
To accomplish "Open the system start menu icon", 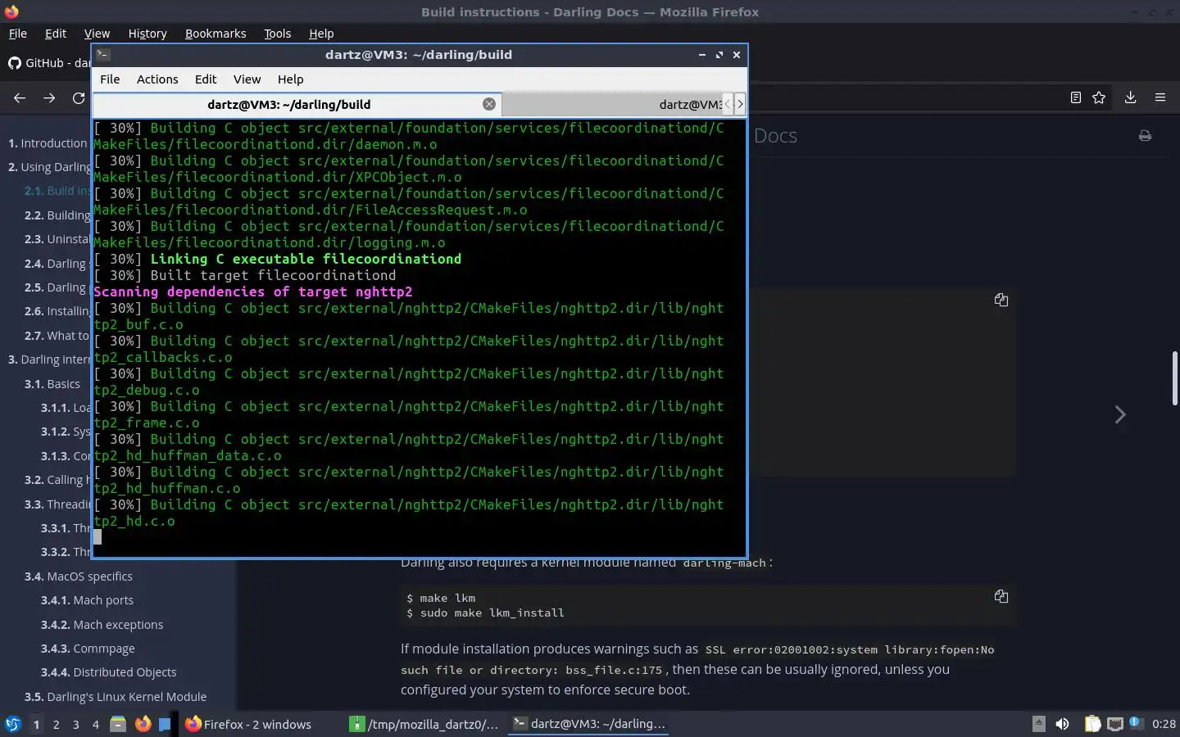I will 13,724.
